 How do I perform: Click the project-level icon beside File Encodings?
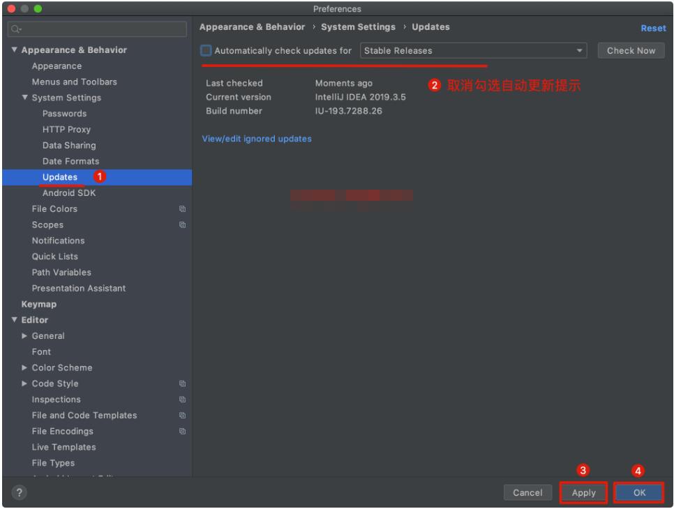point(182,432)
